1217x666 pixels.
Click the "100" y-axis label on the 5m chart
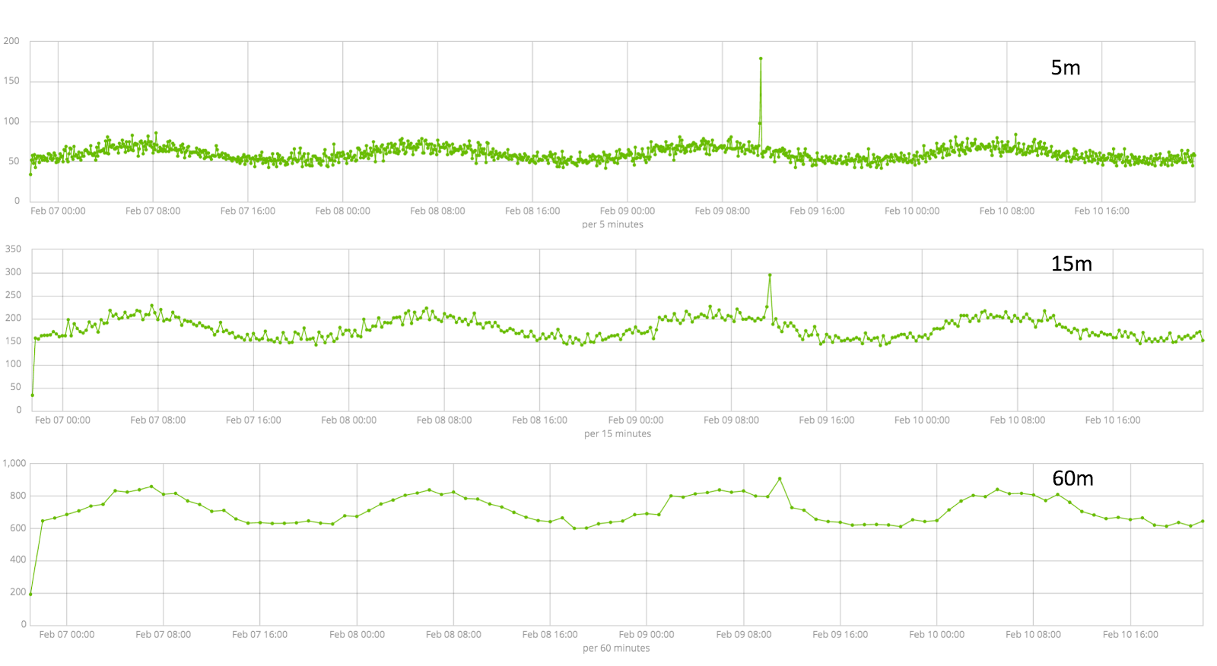11,121
